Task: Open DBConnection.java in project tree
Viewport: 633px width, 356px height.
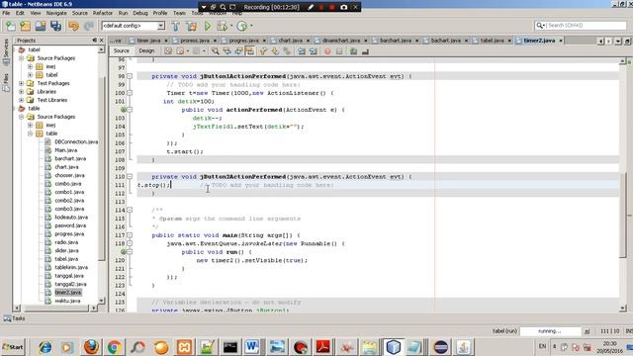Action: 76,141
